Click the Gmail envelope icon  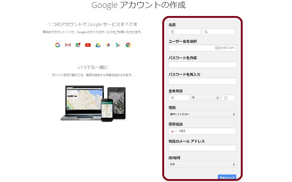68,45
